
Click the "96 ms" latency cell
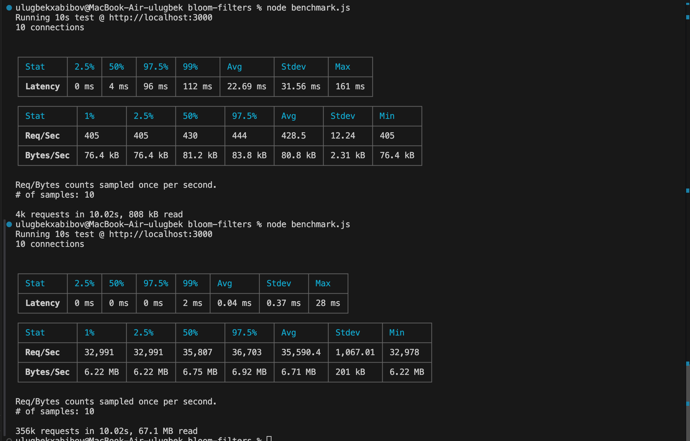coord(155,87)
